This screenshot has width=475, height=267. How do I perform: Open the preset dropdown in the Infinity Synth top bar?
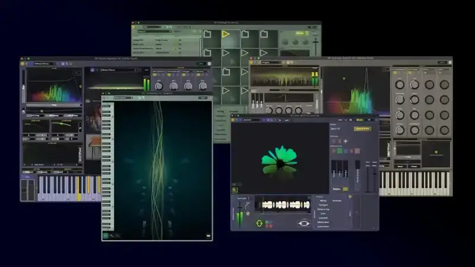point(45,64)
